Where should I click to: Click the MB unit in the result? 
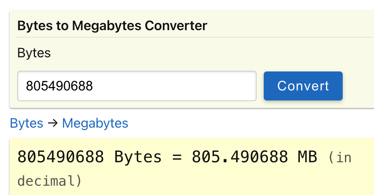coord(307,157)
